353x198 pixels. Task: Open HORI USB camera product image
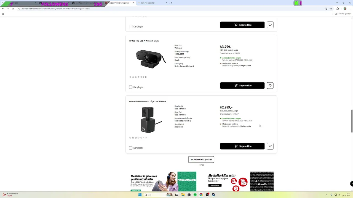(x=151, y=120)
